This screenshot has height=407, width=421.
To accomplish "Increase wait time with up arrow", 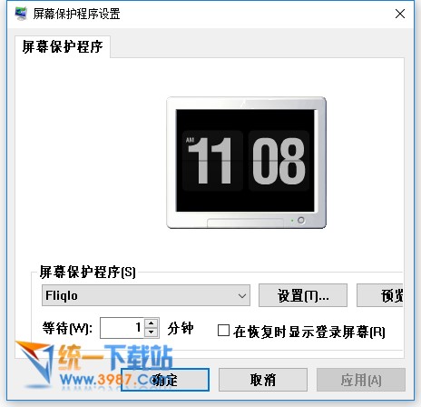I will pyautogui.click(x=152, y=323).
